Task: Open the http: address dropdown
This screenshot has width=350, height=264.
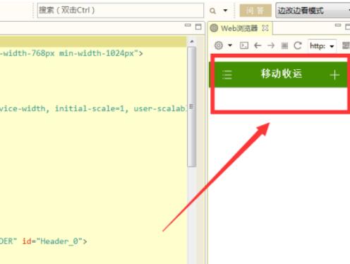Action: tap(322, 46)
